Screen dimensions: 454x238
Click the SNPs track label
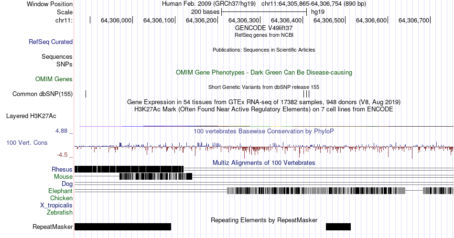(65, 64)
